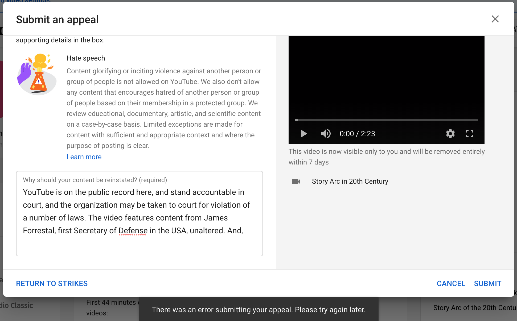Mute the video volume
Viewport: 517px width, 321px height.
pos(326,134)
